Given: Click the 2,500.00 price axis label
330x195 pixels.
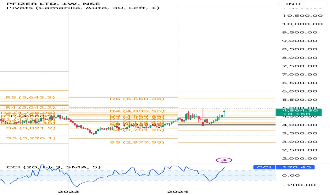Looking at the screenshot, I should (x=300, y=150).
